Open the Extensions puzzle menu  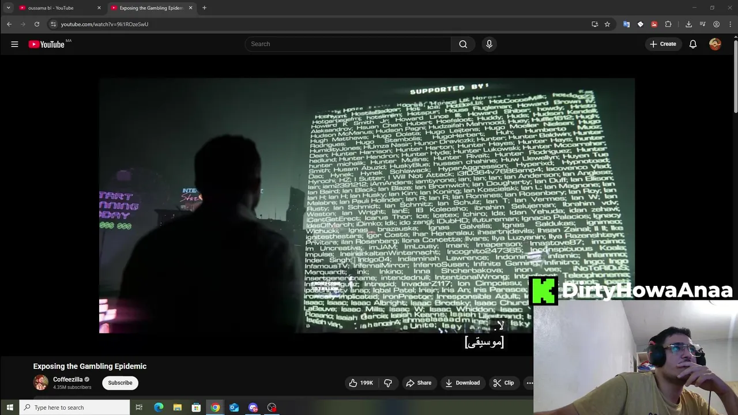(x=668, y=24)
